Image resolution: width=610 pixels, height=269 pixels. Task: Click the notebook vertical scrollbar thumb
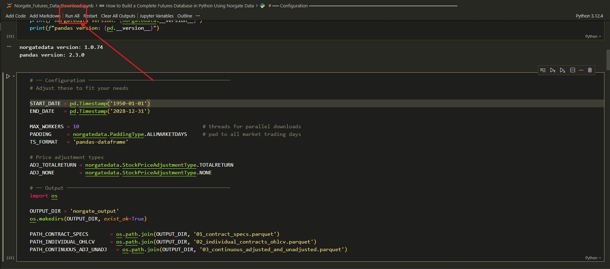pyautogui.click(x=607, y=60)
